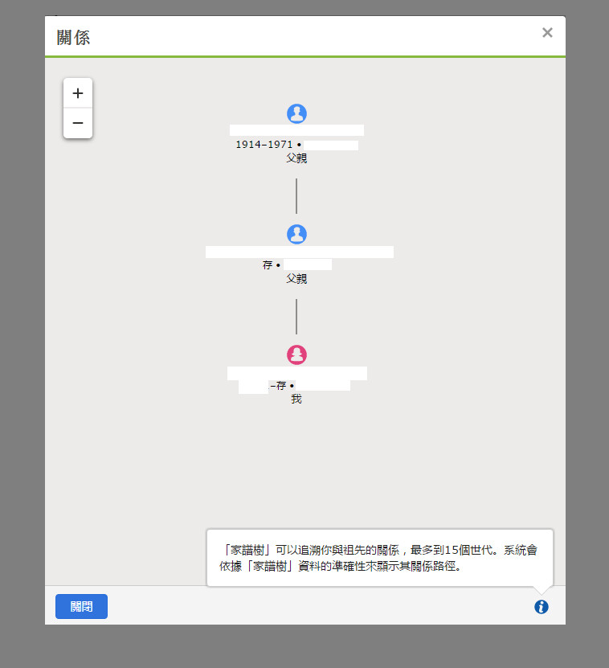Select the top blue male avatar icon

click(x=296, y=114)
